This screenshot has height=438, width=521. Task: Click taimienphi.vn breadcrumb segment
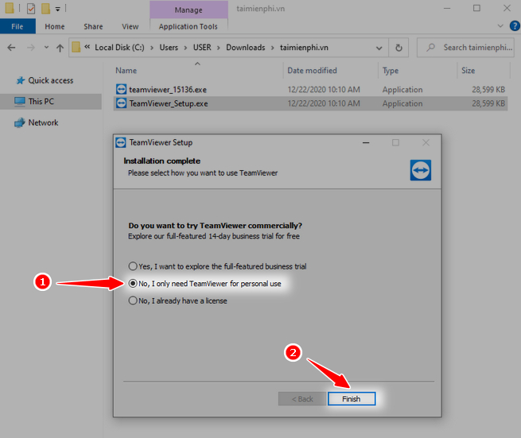304,47
